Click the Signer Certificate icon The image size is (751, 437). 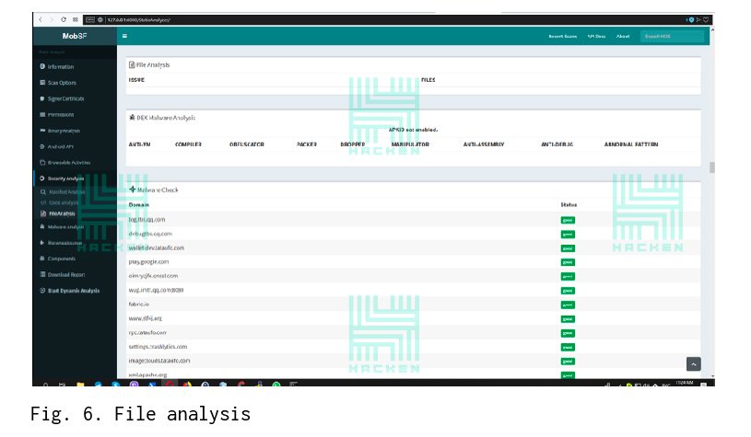click(x=42, y=98)
